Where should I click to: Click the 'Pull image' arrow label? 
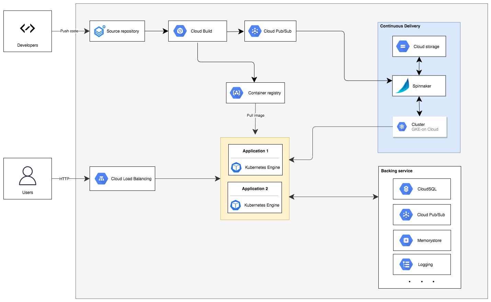point(255,115)
